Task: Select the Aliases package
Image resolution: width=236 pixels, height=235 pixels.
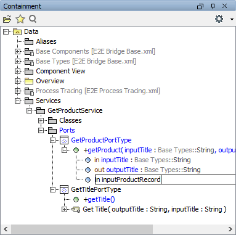Action: pos(46,41)
